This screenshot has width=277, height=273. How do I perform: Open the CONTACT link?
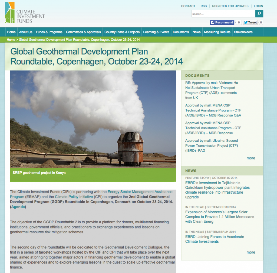[188, 6]
